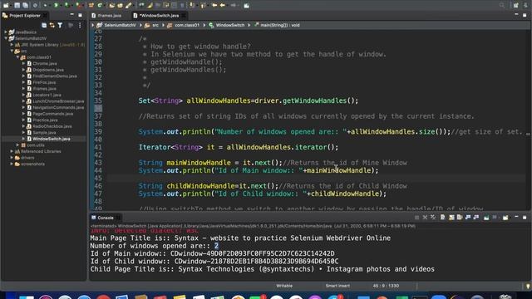
Task: Click the 'Smart Insert' status bar entry
Action: pyautogui.click(x=337, y=286)
